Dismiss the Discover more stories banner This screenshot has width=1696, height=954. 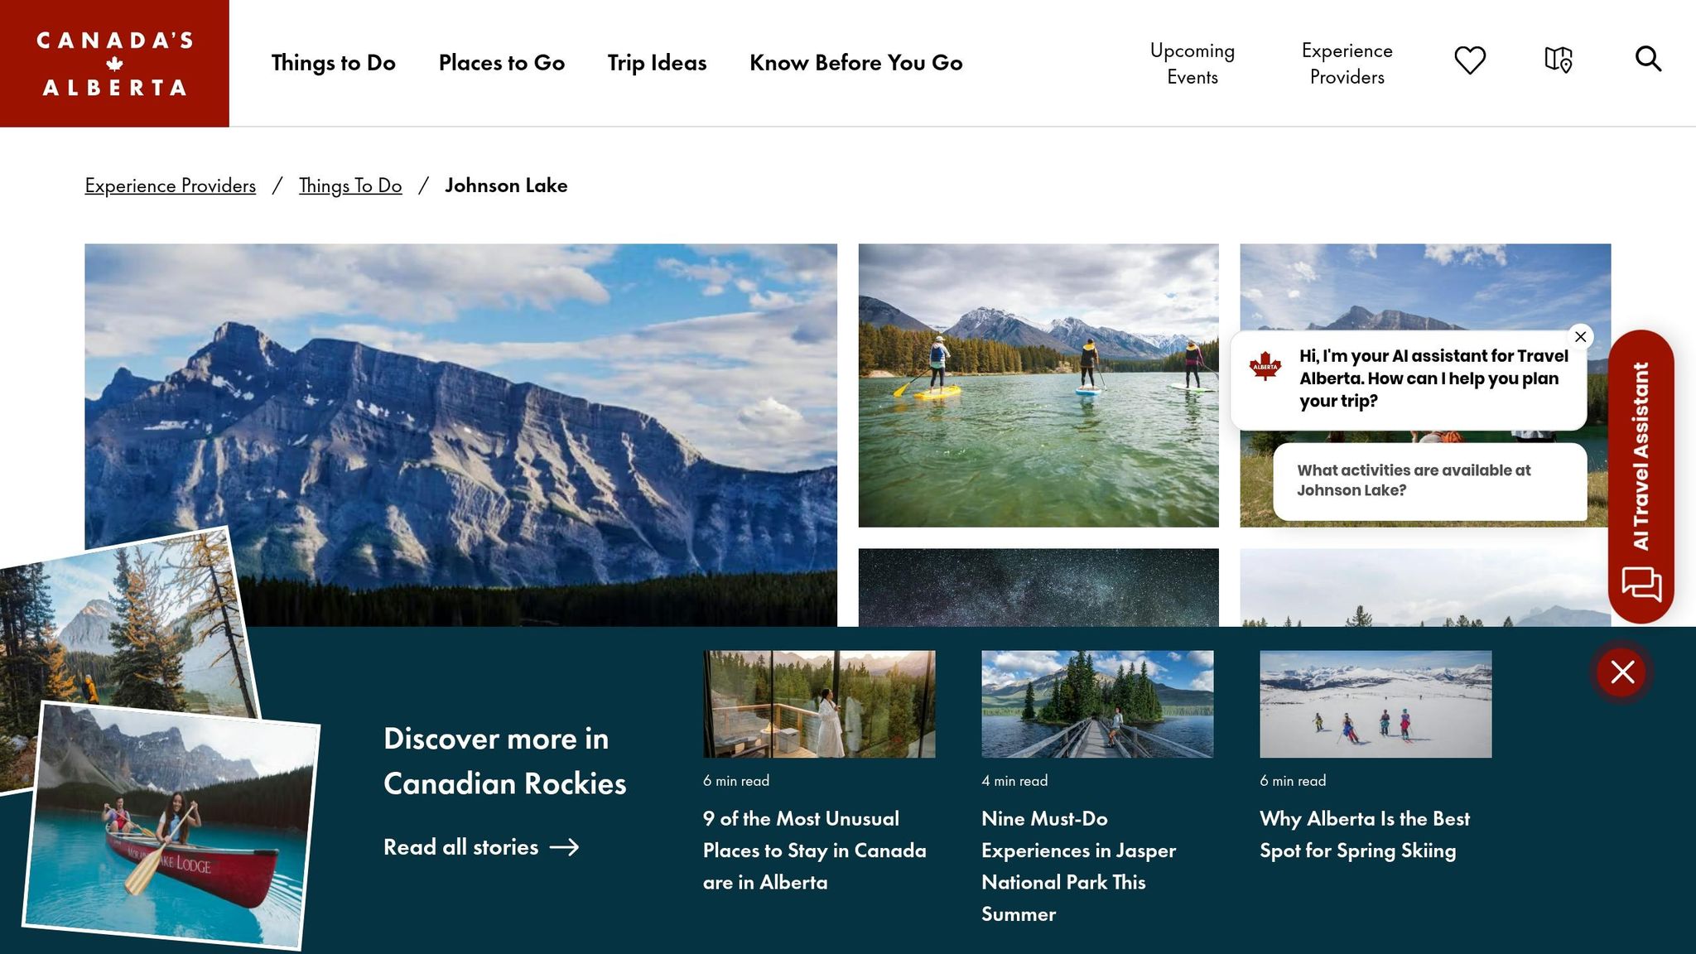1621,672
